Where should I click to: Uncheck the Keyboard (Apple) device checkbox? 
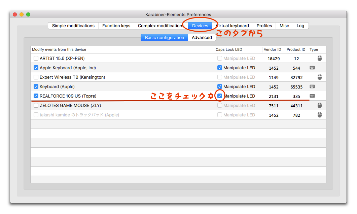(x=36, y=86)
